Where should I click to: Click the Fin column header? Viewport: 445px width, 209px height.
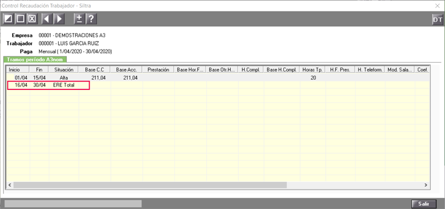tap(39, 69)
